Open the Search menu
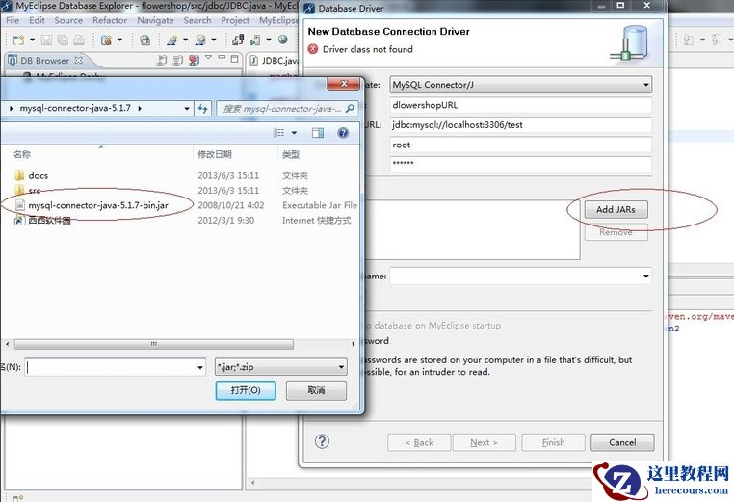Screen dimensions: 734x502 tap(197, 20)
